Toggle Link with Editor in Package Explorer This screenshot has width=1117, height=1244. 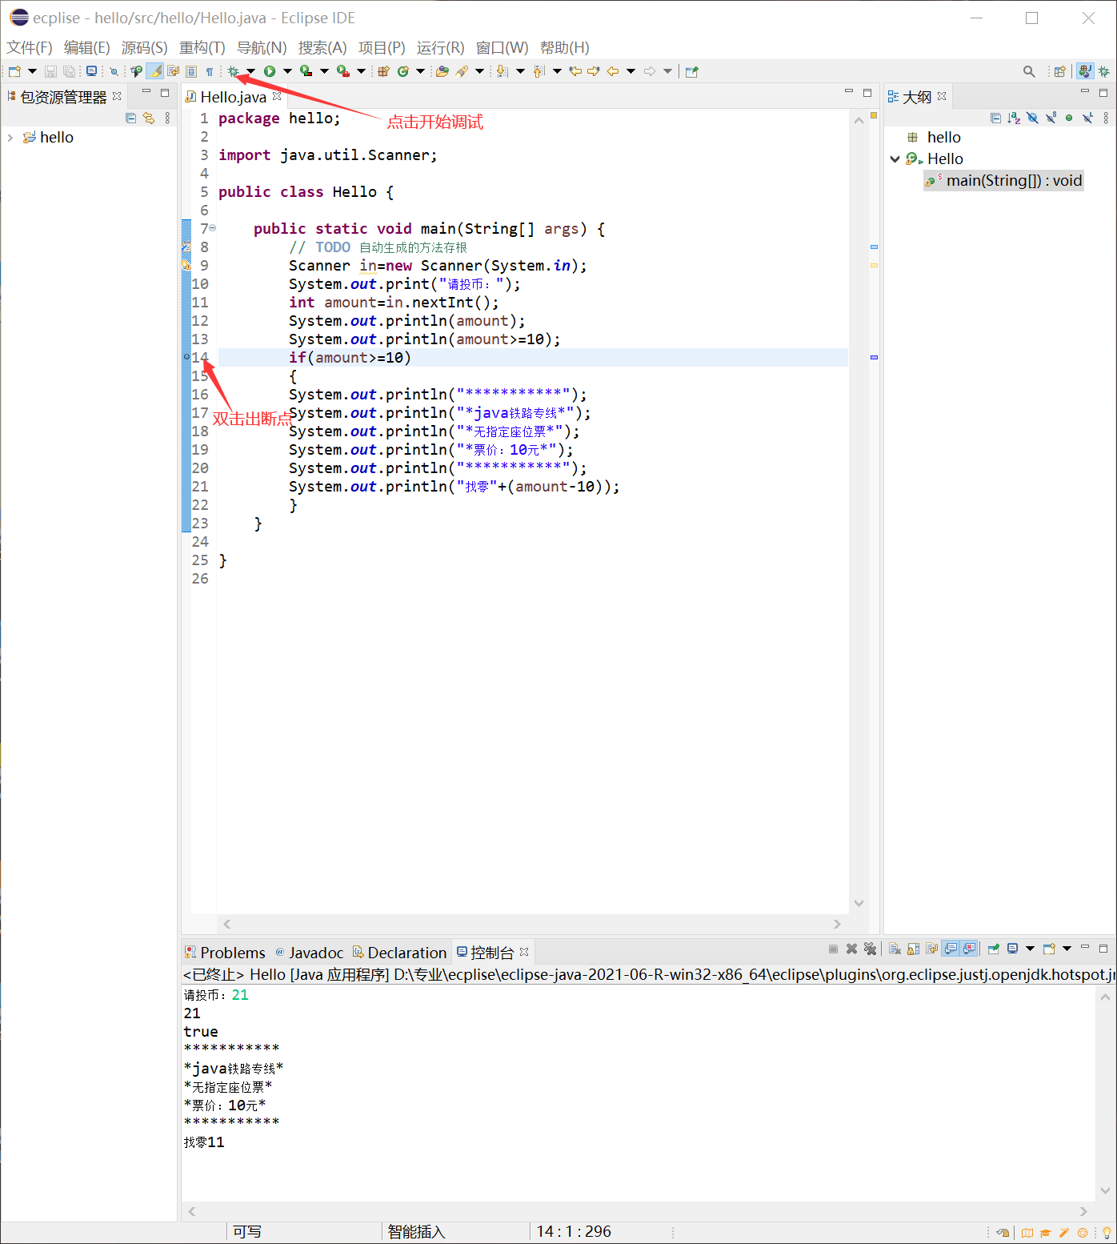tap(149, 118)
